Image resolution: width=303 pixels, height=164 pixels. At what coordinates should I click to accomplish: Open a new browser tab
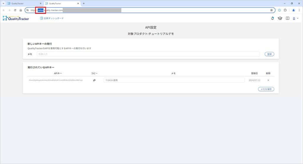click(84, 3)
